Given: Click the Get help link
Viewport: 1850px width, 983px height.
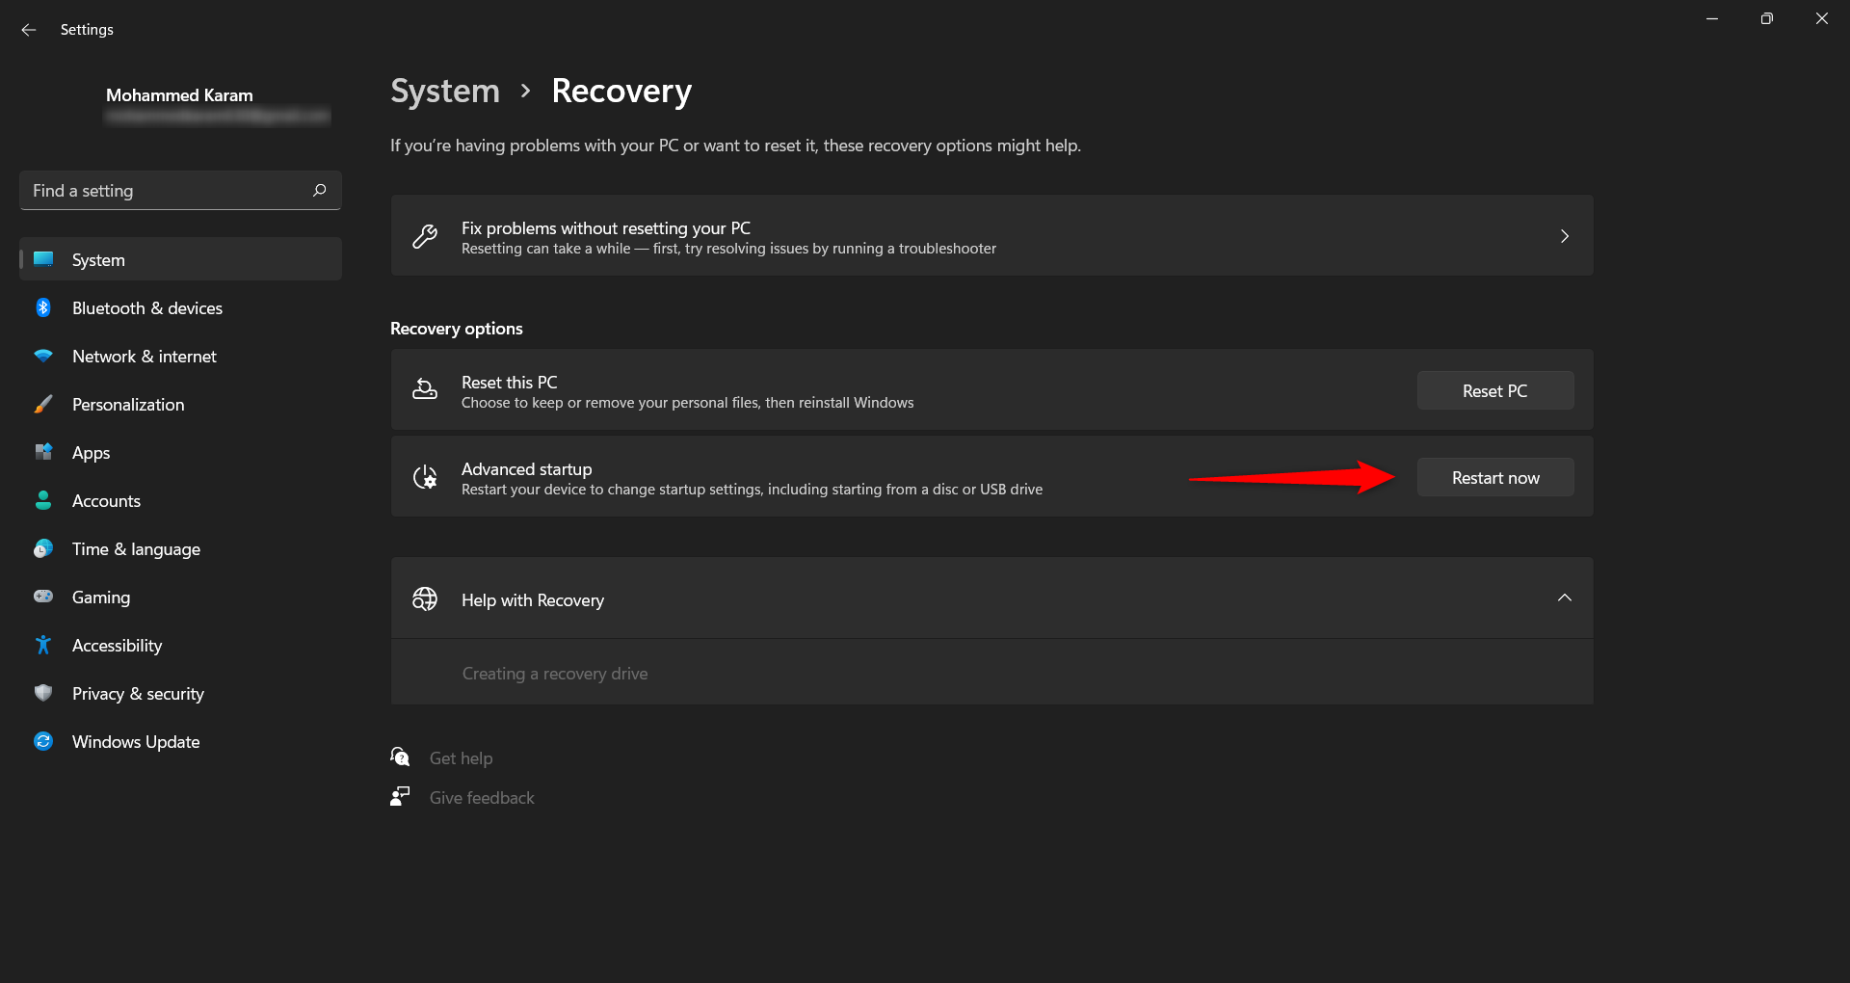Looking at the screenshot, I should pos(461,758).
